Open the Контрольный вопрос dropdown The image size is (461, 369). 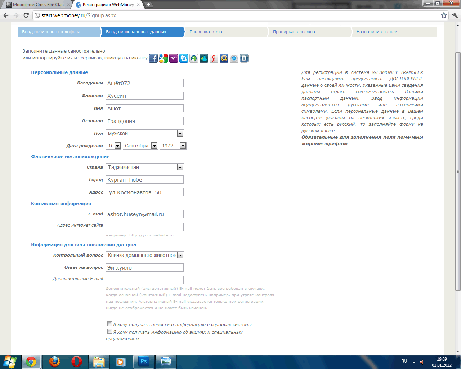(x=145, y=255)
